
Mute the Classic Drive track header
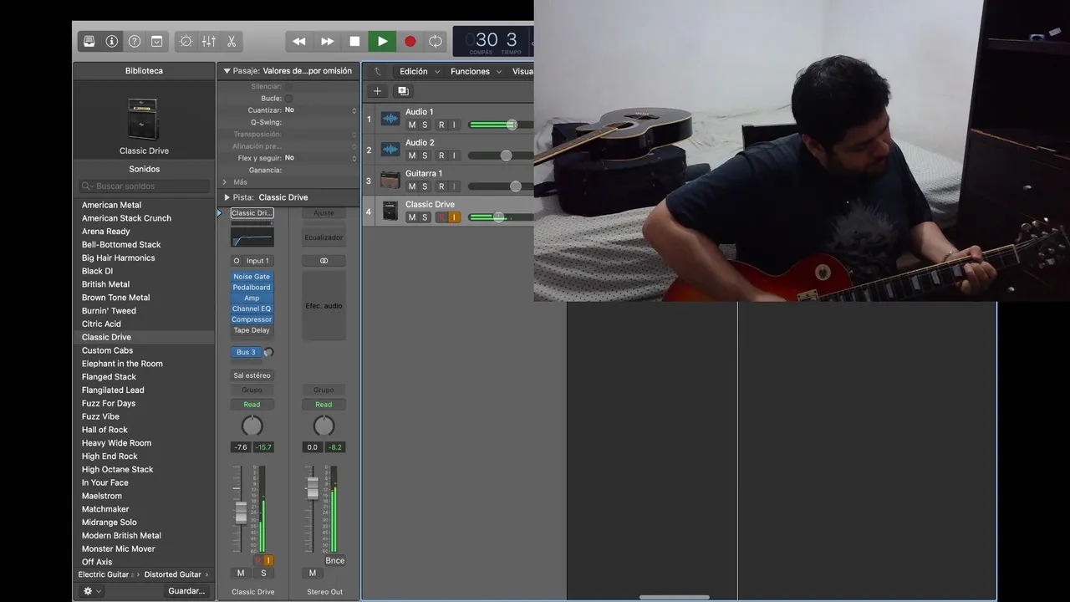411,217
